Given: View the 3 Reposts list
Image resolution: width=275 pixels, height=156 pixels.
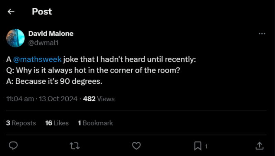Looking at the screenshot, I should click(21, 123).
